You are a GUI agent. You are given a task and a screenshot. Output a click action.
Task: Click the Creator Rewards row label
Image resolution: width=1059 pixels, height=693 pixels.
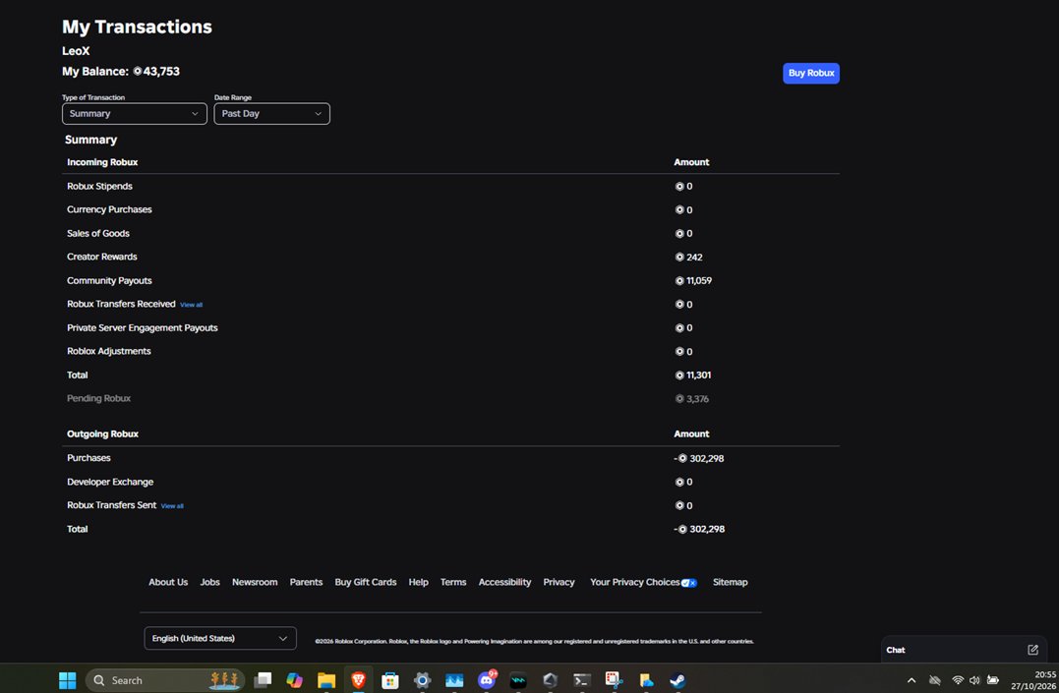pyautogui.click(x=102, y=257)
